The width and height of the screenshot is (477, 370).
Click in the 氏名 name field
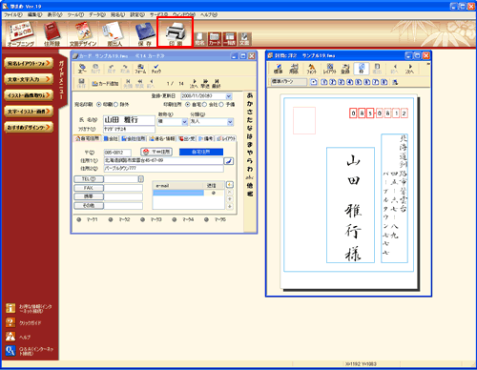(129, 120)
